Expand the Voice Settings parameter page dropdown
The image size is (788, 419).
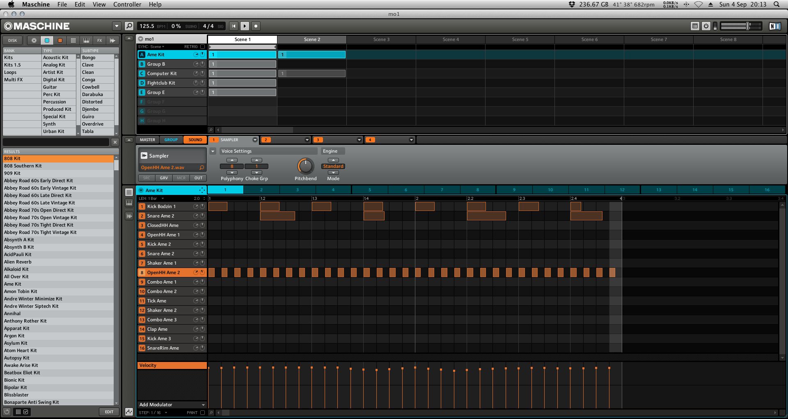coord(213,151)
